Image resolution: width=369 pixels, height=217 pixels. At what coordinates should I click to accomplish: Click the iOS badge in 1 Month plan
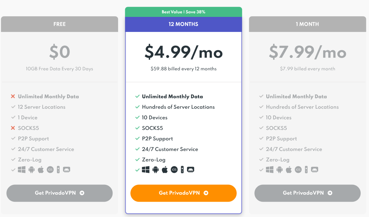[x=298, y=169]
